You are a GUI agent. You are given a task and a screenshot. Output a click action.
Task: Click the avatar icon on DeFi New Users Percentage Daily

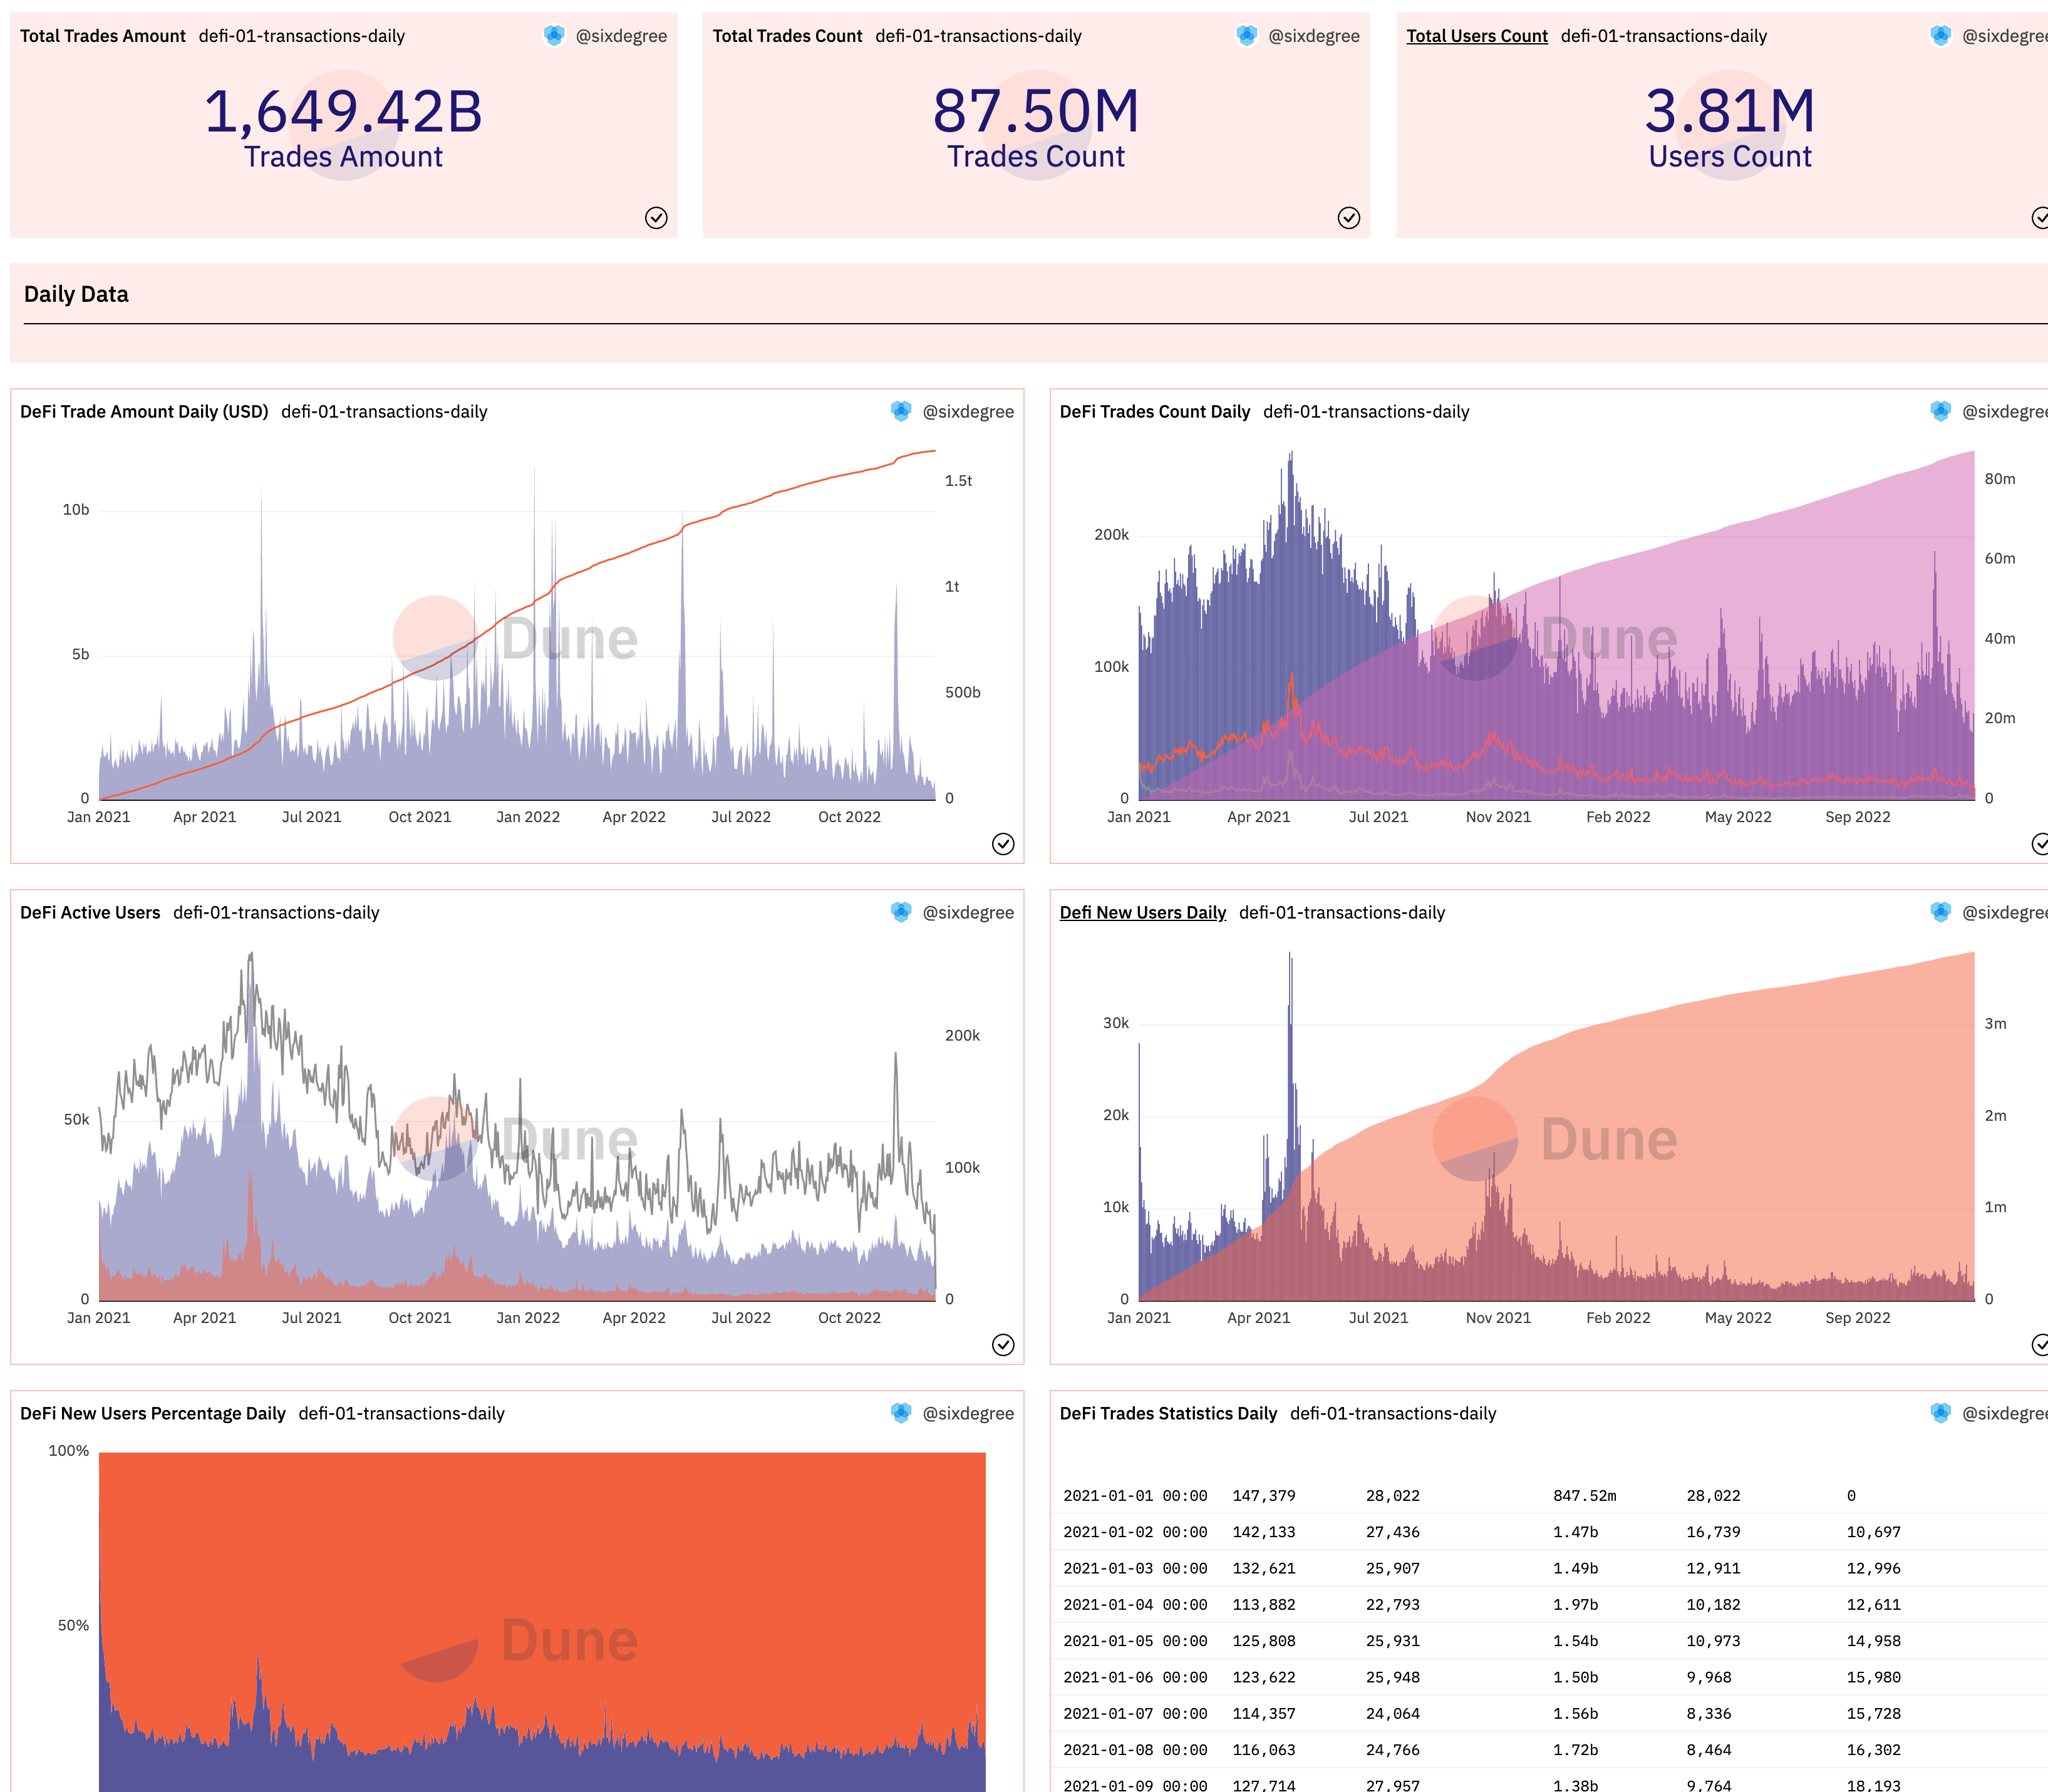pos(901,1413)
